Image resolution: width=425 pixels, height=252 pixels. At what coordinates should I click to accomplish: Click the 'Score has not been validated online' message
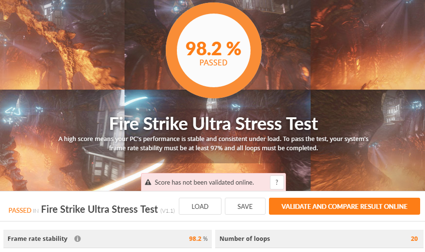(x=205, y=182)
